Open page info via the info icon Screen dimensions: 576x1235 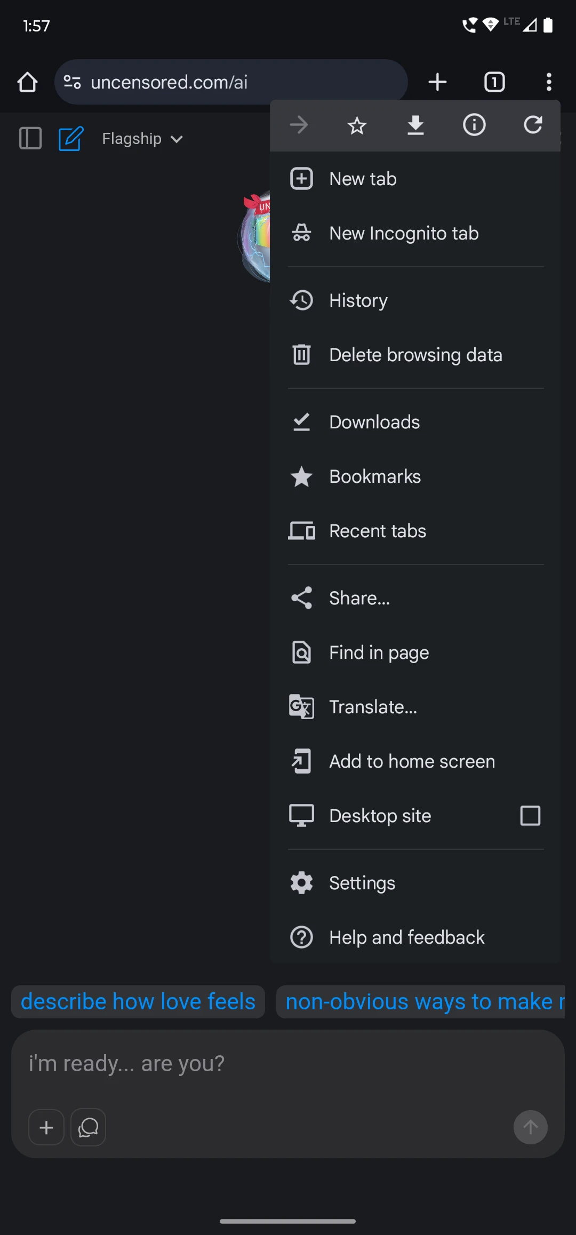coord(474,125)
